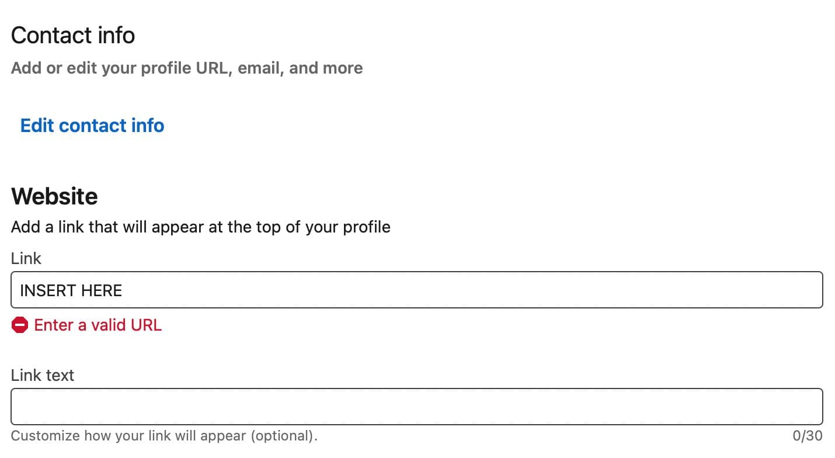The width and height of the screenshot is (835, 458).
Task: Click the "Customize how your link will appear" hint
Action: (x=164, y=436)
